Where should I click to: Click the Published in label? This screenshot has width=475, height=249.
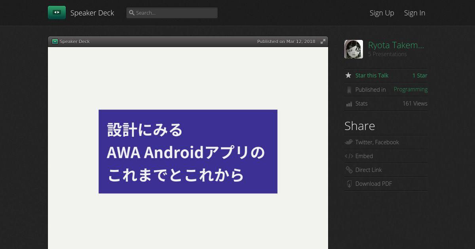click(370, 90)
